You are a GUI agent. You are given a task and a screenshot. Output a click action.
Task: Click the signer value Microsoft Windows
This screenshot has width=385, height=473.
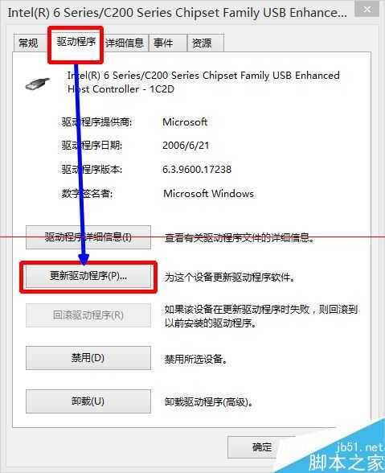point(208,193)
